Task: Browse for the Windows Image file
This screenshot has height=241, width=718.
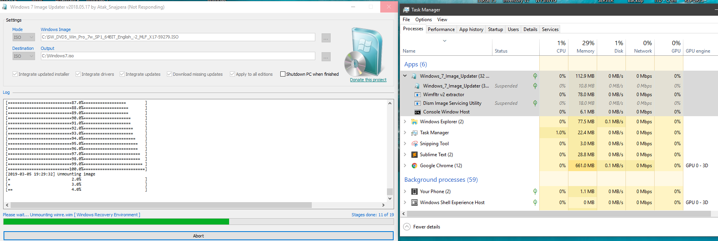Action: click(326, 38)
